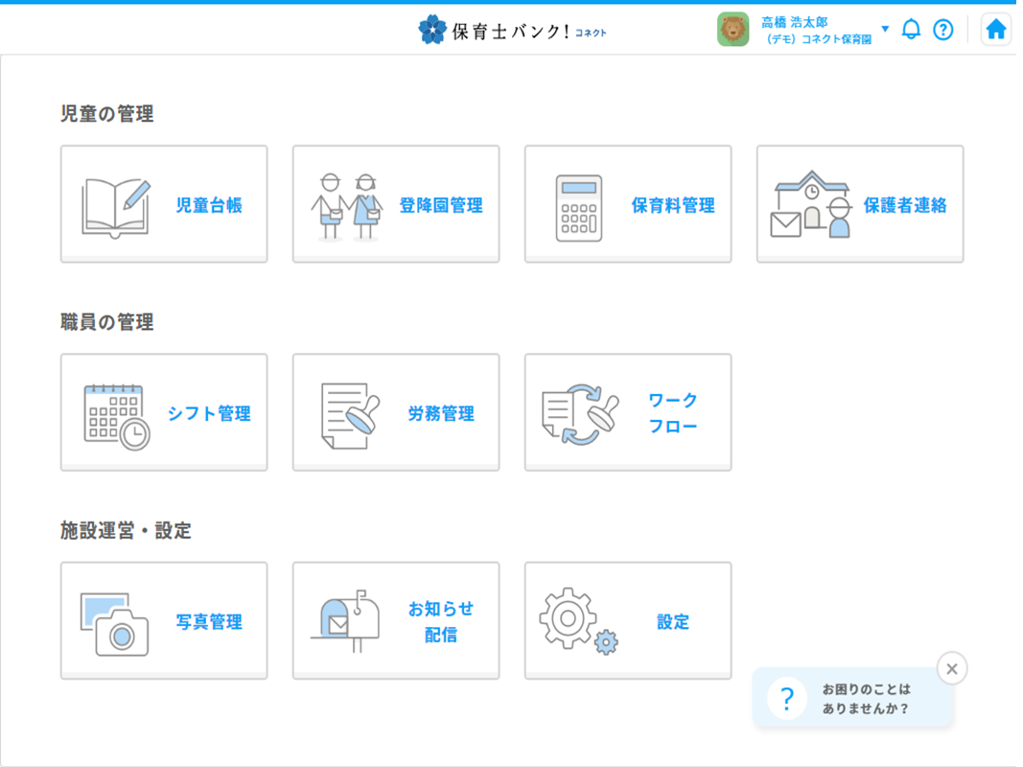Viewport: 1023px width, 767px height.
Task: Click the calendar clock icon for シフト管理
Action: [116, 415]
